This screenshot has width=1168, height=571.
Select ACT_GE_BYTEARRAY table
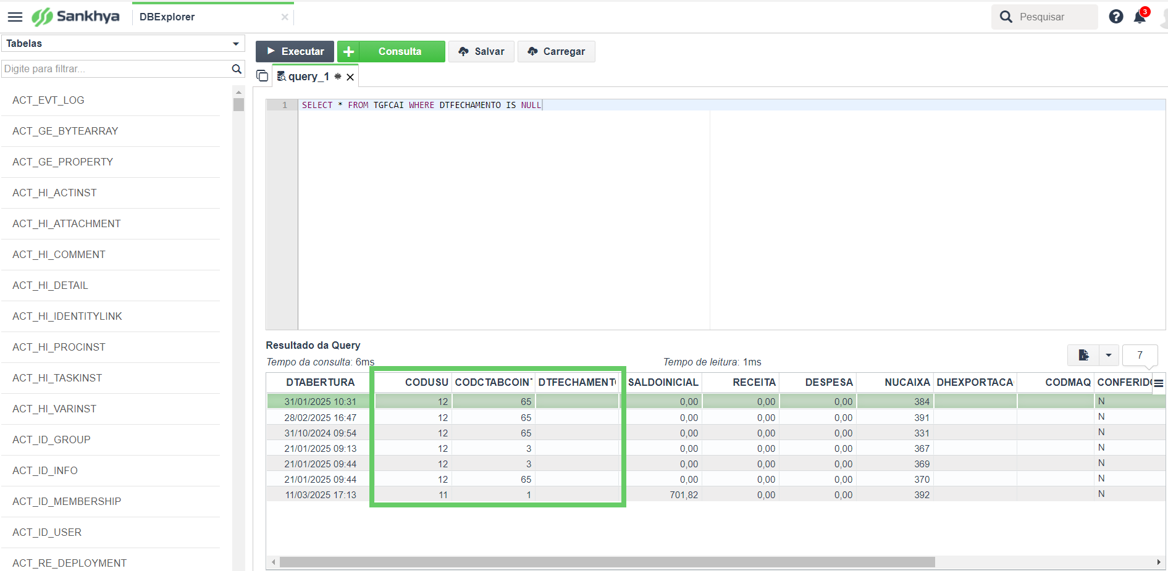[65, 131]
